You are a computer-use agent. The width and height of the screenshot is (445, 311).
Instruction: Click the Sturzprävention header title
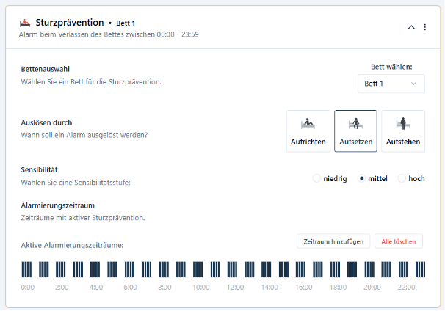[70, 23]
